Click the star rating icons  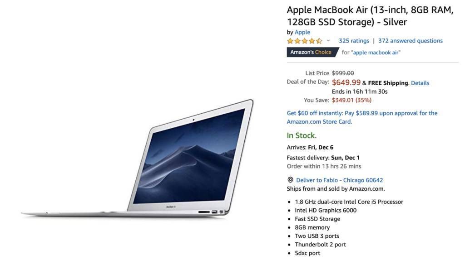pyautogui.click(x=304, y=41)
